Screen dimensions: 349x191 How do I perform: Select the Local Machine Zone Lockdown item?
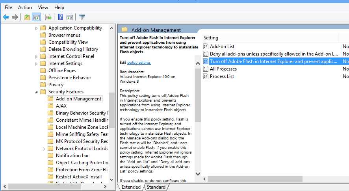click(x=82, y=127)
